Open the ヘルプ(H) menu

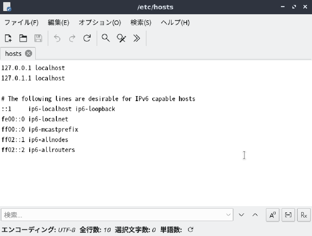[x=175, y=22]
